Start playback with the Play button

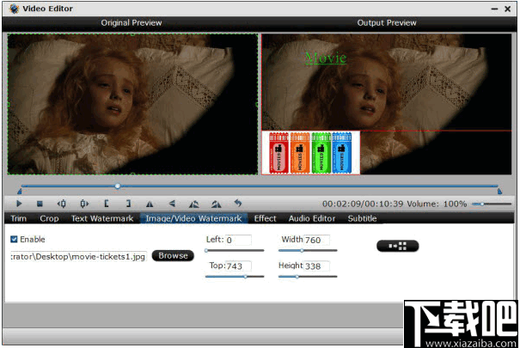[x=19, y=204]
